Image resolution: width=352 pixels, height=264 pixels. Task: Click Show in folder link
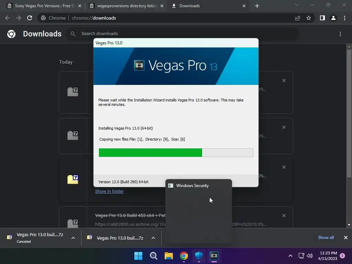(109, 191)
